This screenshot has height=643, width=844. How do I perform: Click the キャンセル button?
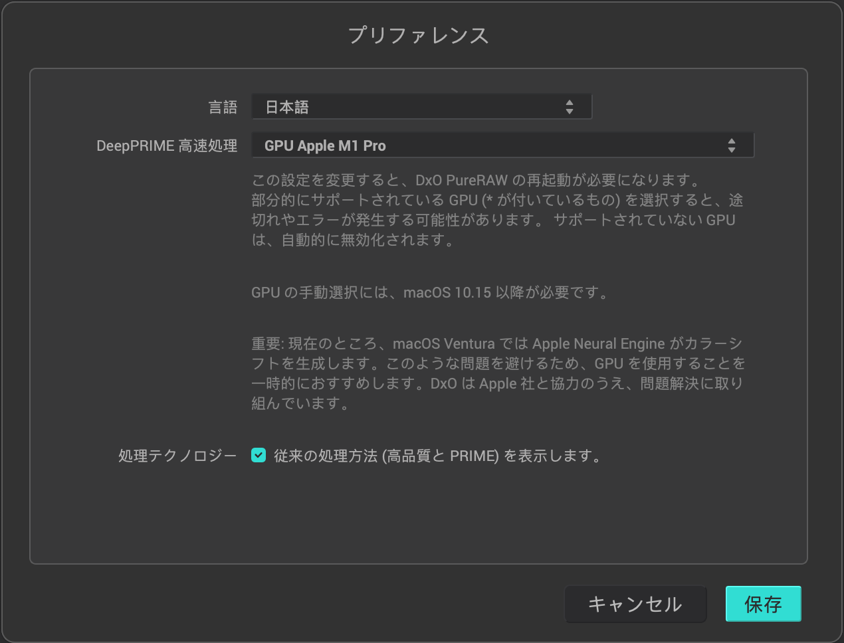(x=635, y=604)
